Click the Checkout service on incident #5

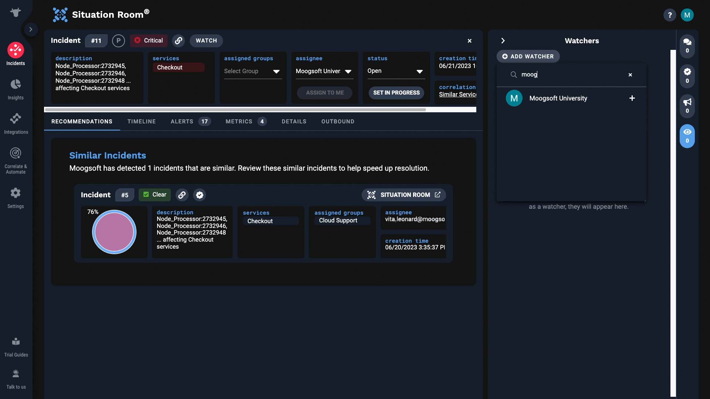(271, 221)
